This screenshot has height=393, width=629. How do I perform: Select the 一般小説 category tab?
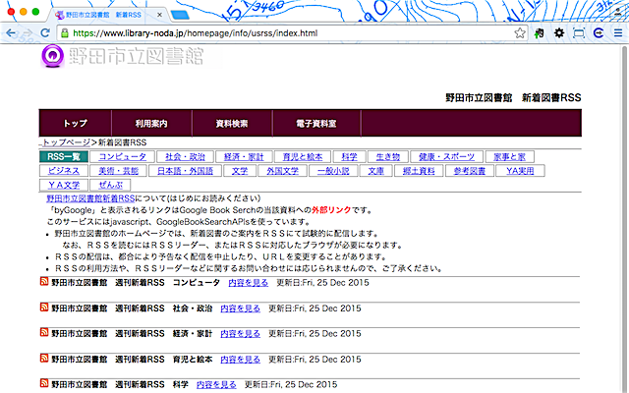point(333,171)
